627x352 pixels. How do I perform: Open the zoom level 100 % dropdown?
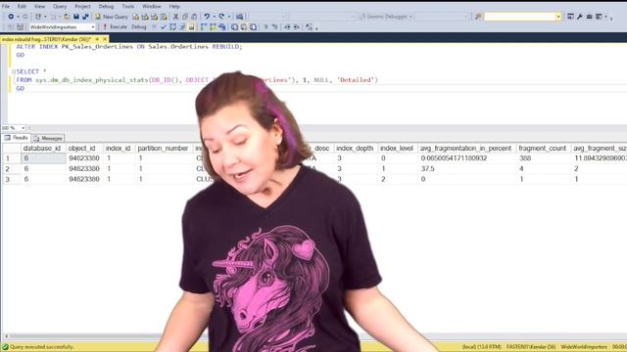click(x=23, y=128)
